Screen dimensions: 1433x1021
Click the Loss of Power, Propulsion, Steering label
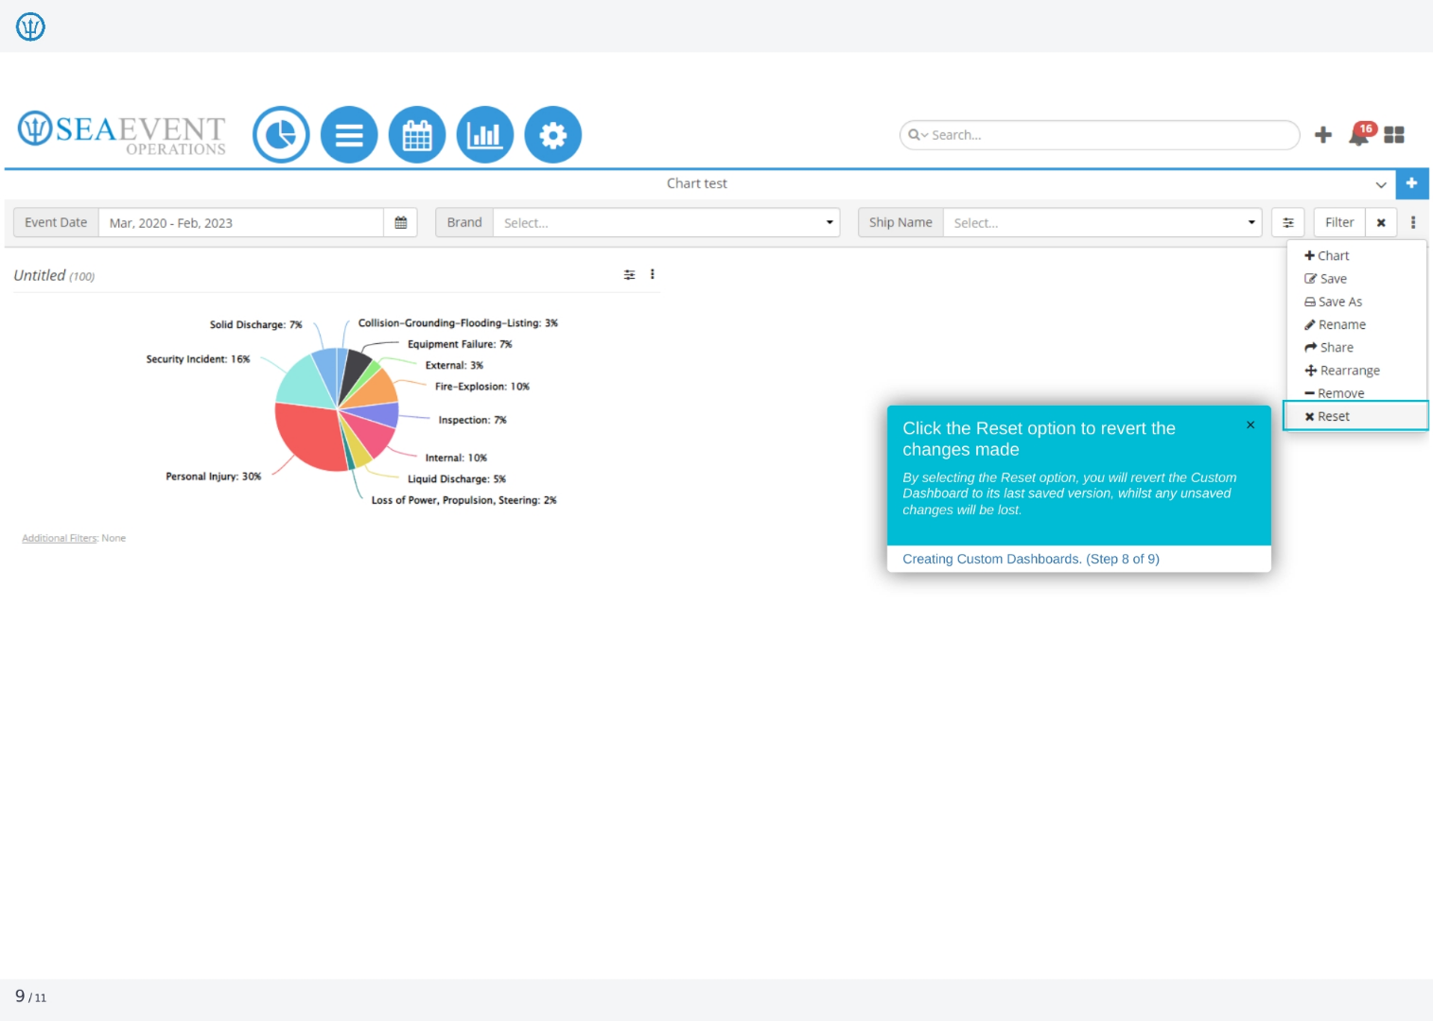click(x=463, y=500)
